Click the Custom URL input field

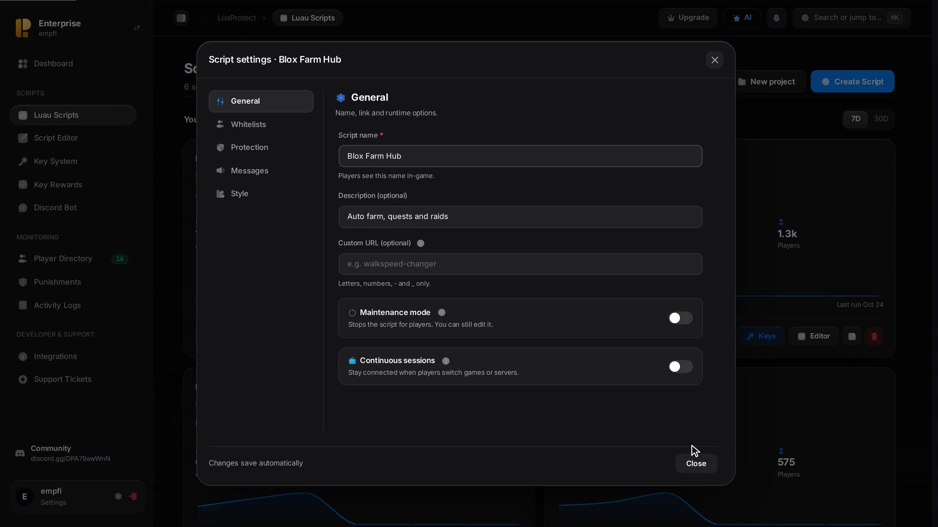click(x=520, y=264)
